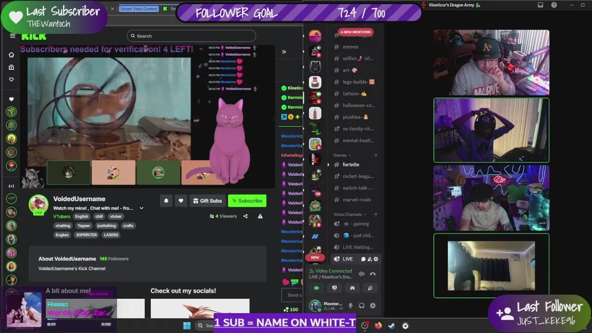The image size is (592, 333).
Task: Open the Mexster user profile panel
Action: (x=327, y=306)
